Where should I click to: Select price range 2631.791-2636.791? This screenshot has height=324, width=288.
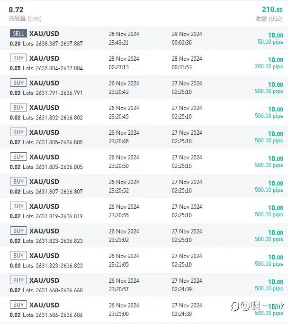tap(59, 93)
